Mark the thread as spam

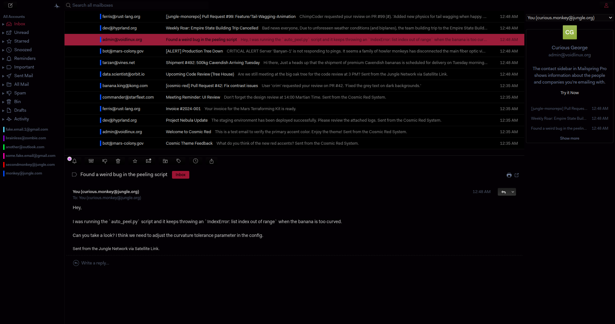(x=105, y=161)
